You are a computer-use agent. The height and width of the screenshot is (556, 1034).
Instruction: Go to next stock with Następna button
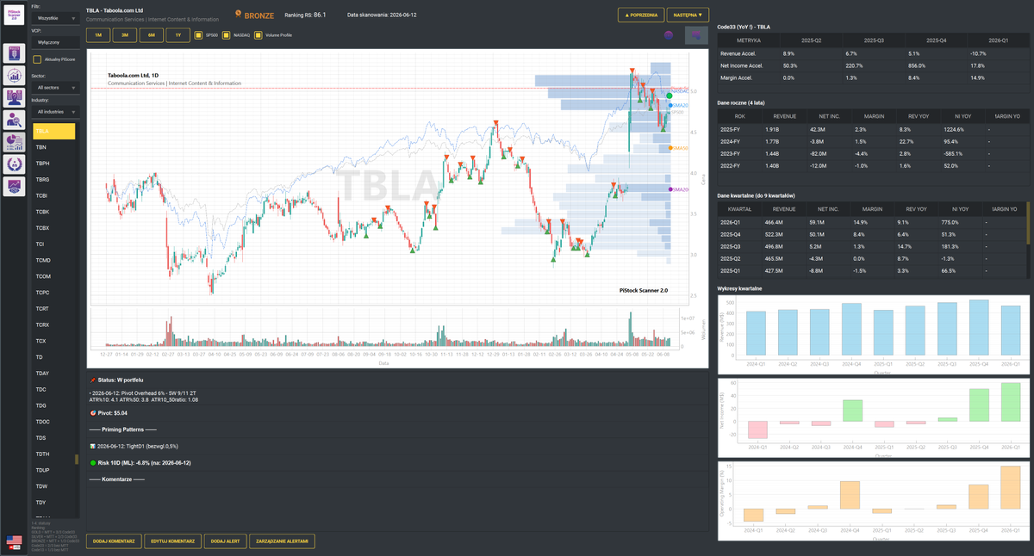tap(688, 15)
